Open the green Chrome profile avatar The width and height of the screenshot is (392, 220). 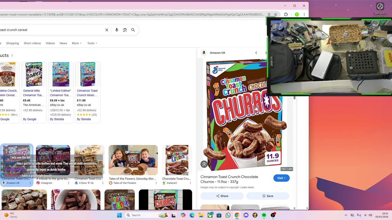pos(297,14)
